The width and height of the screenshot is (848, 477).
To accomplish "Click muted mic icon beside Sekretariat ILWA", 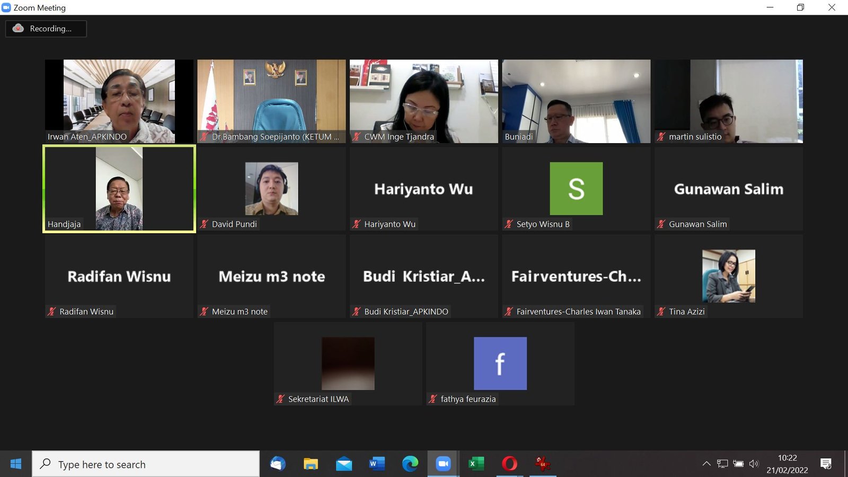I will 280,399.
